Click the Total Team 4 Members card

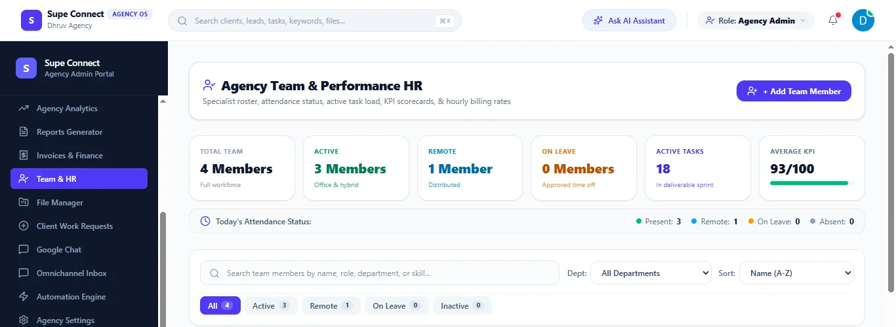point(242,168)
